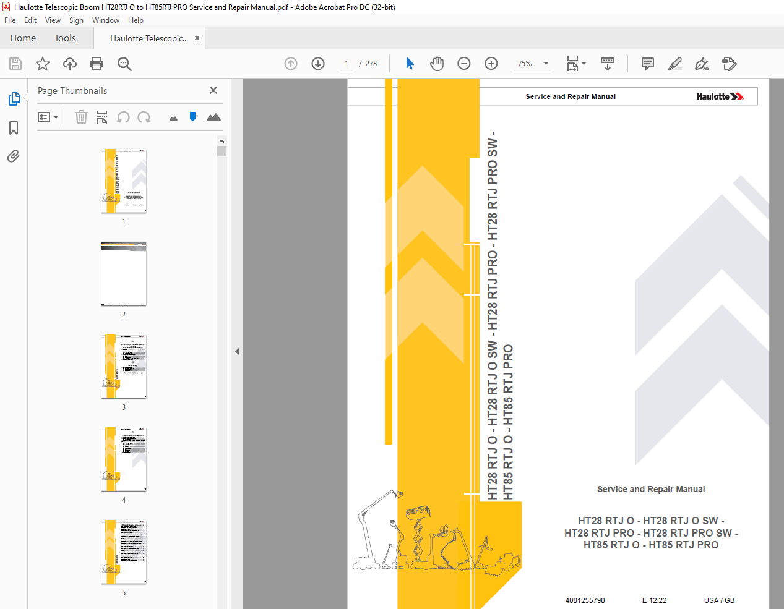This screenshot has width=784, height=609.
Task: Click the Stamp/send for signature icon
Action: (729, 64)
